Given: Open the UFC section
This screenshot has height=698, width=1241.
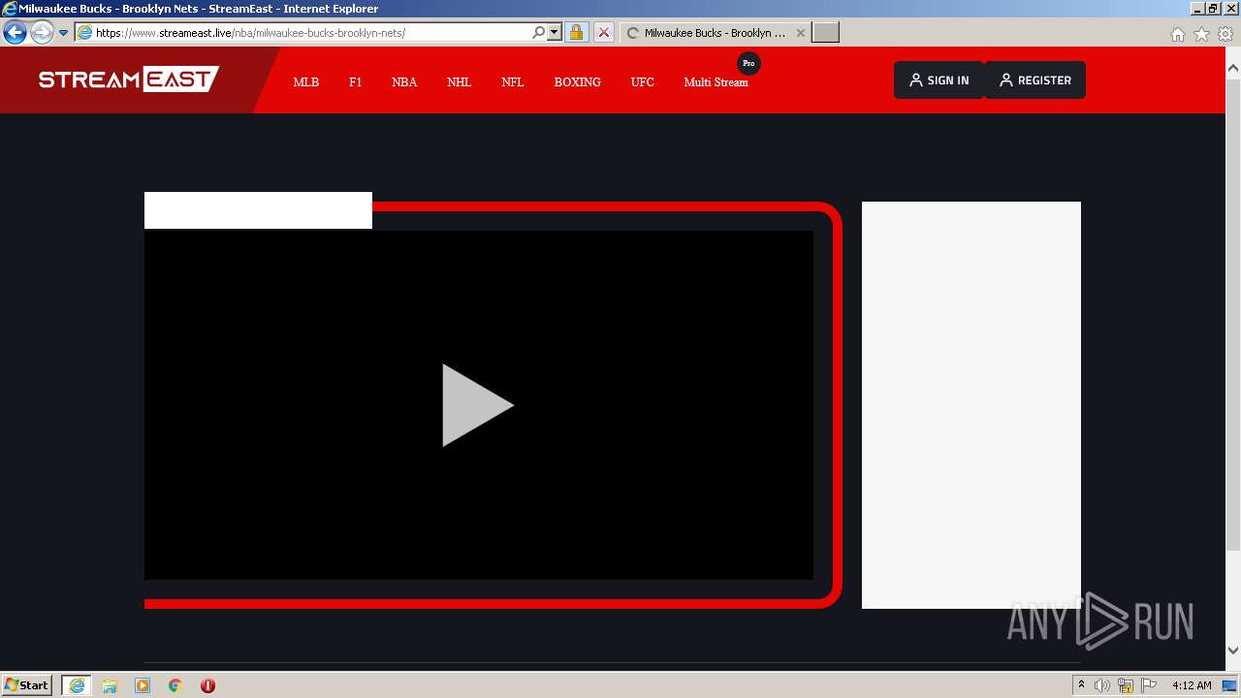Looking at the screenshot, I should point(643,82).
